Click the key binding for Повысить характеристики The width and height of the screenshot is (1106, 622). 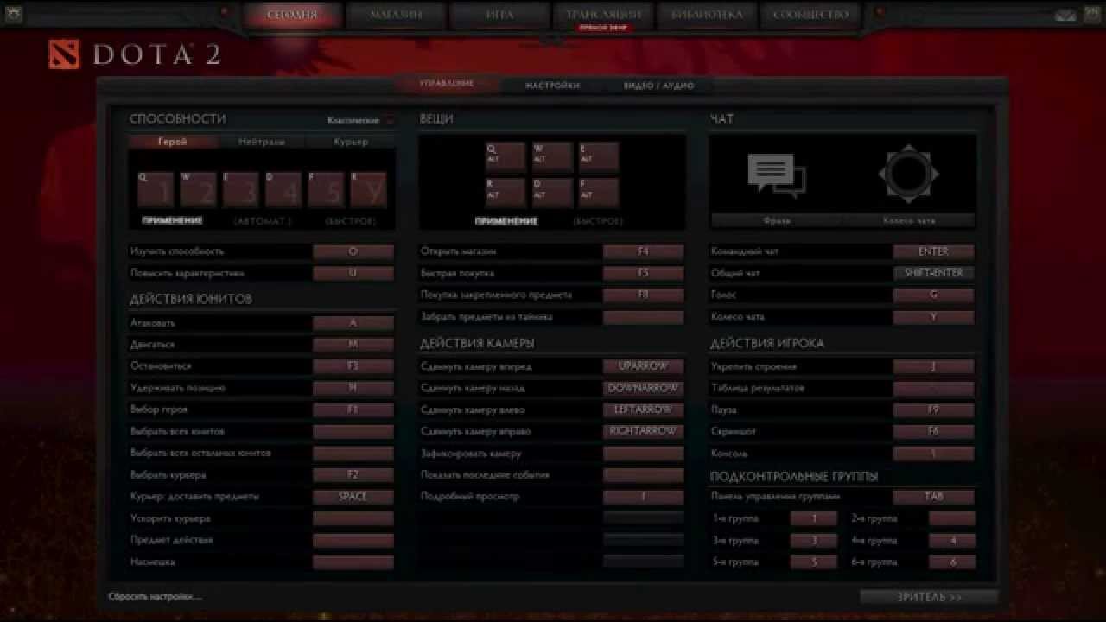tap(353, 273)
